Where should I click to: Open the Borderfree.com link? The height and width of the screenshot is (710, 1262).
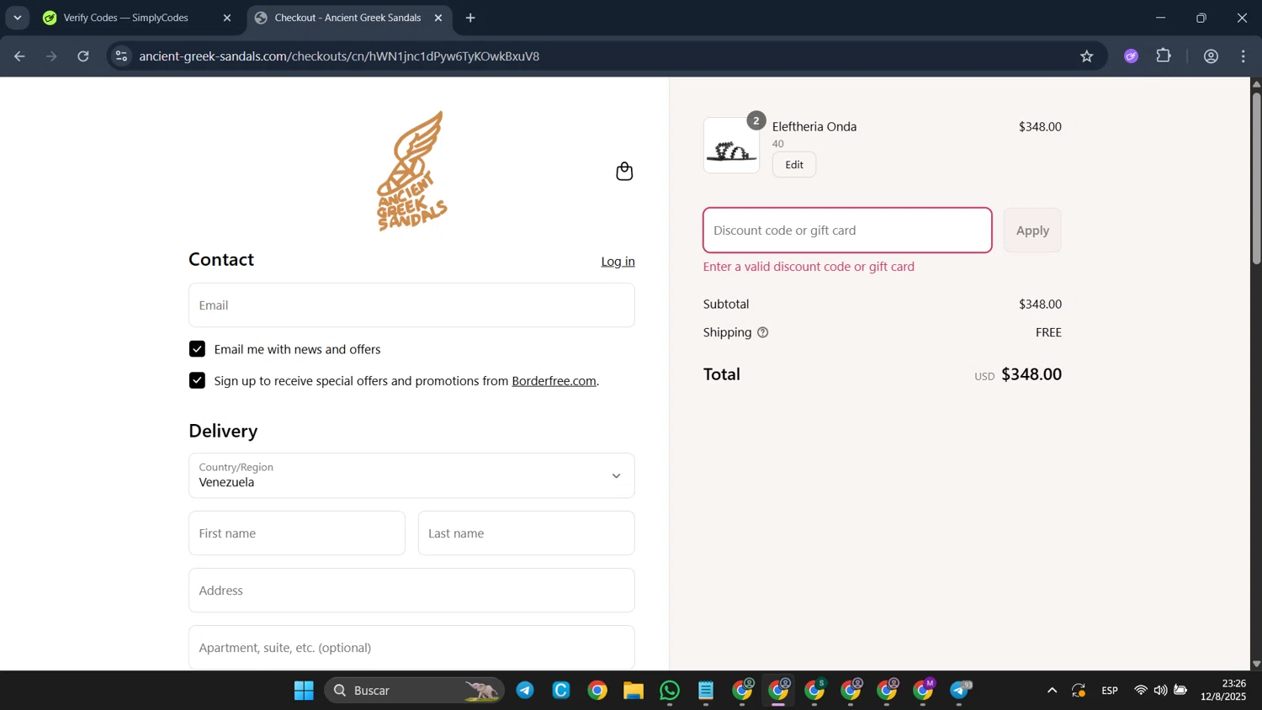(x=554, y=381)
